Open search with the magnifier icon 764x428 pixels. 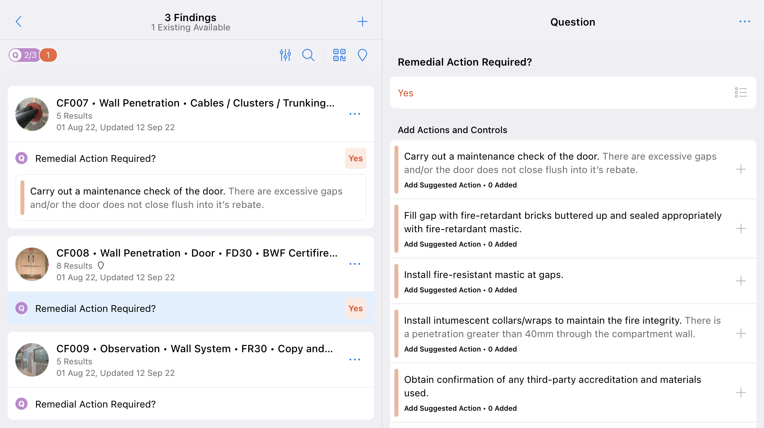308,55
